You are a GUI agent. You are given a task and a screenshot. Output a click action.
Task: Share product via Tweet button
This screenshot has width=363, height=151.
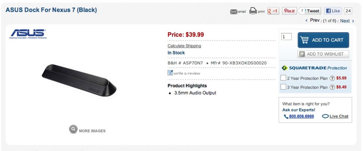[313, 11]
